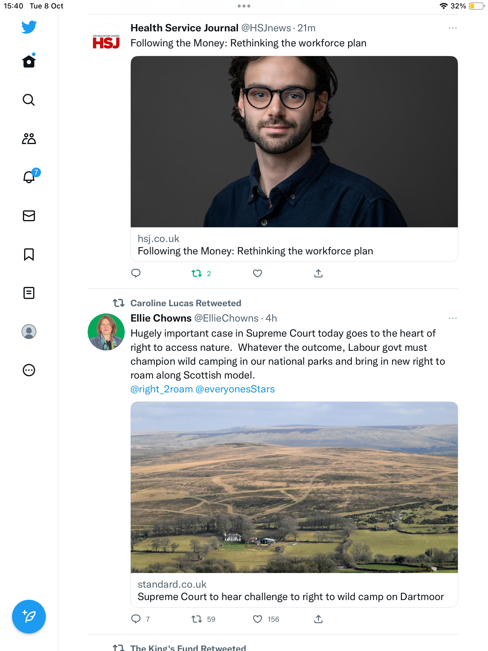Tap the compose tweet floating button
488x651 pixels.
click(x=29, y=617)
